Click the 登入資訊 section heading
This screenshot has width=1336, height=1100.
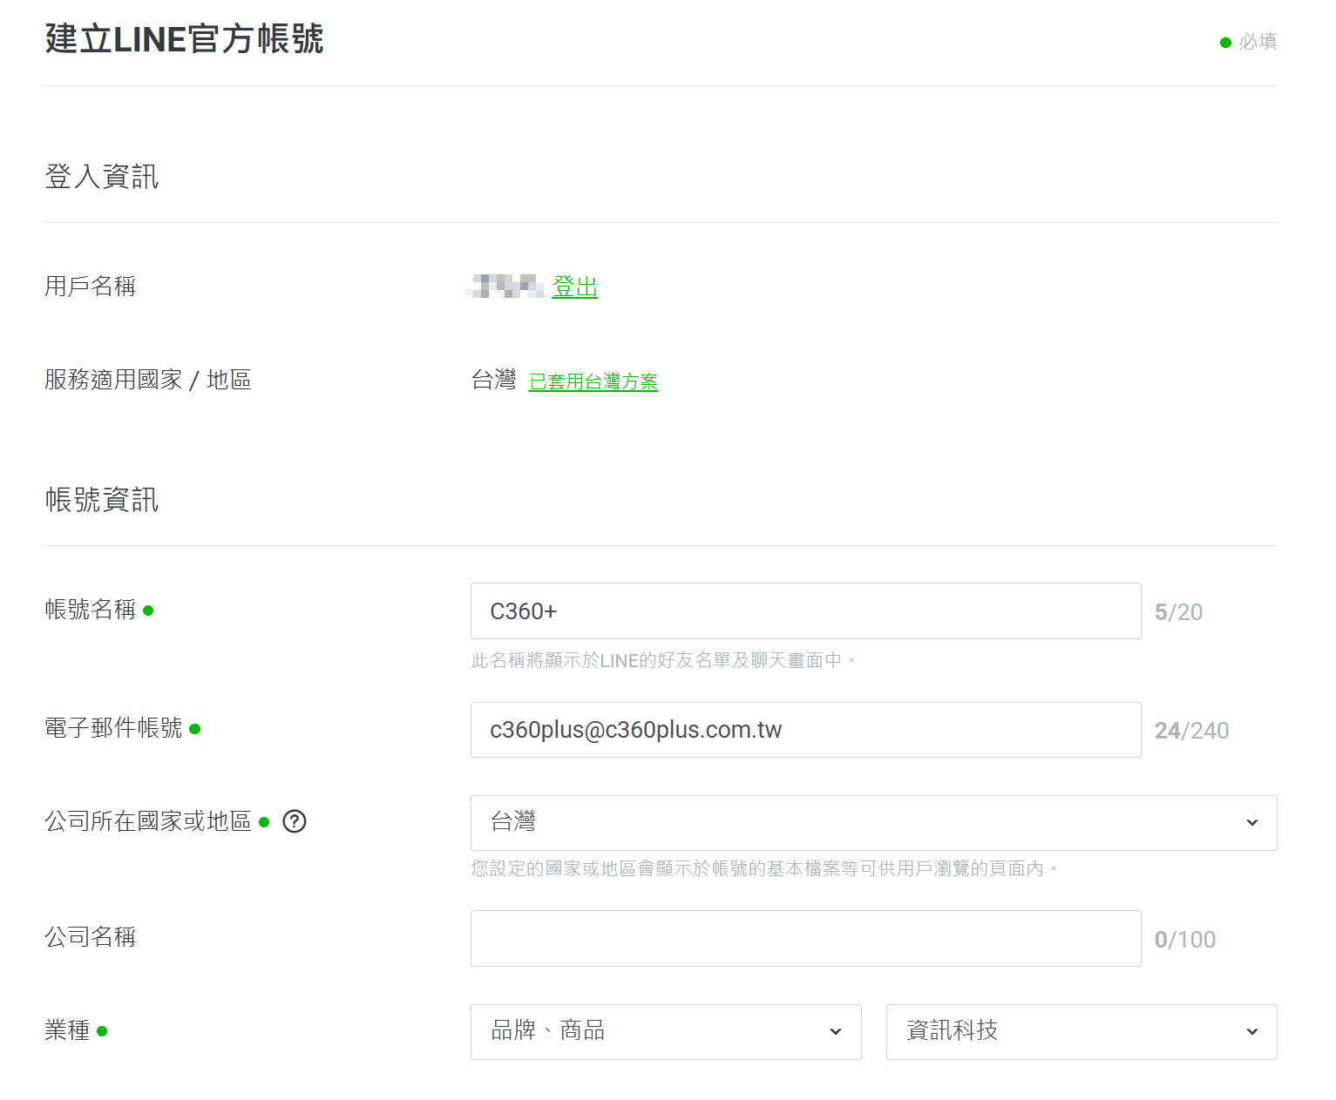tap(102, 177)
